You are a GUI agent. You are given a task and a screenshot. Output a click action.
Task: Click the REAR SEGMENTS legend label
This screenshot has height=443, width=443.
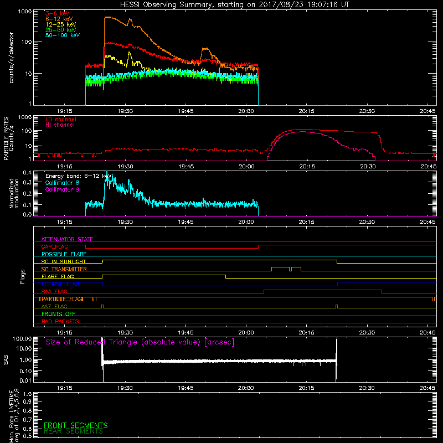pos(73,431)
